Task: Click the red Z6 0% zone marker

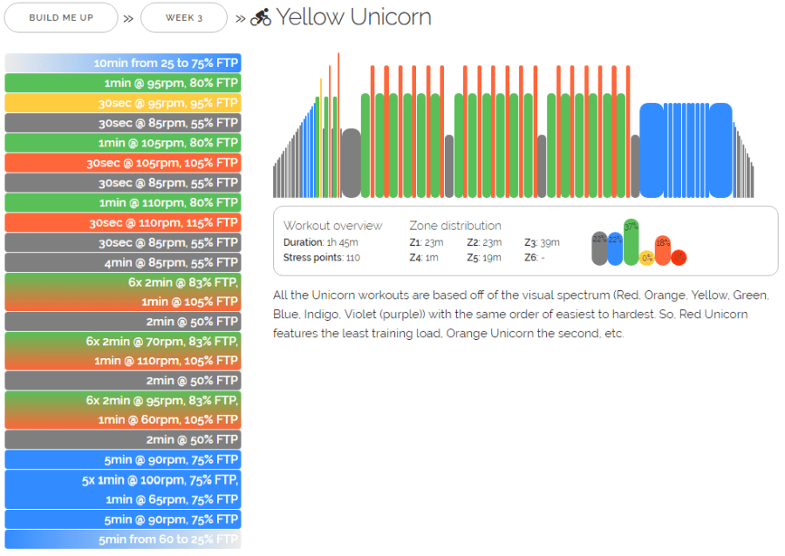Action: coord(679,258)
